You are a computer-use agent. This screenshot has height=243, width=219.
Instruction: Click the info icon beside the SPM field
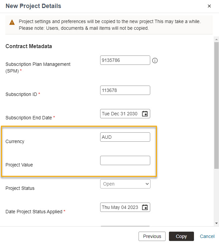click(x=155, y=60)
